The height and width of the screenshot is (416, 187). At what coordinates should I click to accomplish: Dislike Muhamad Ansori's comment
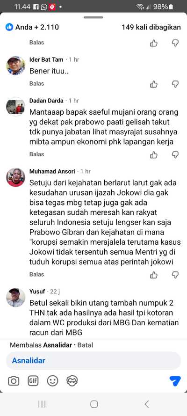point(175,275)
